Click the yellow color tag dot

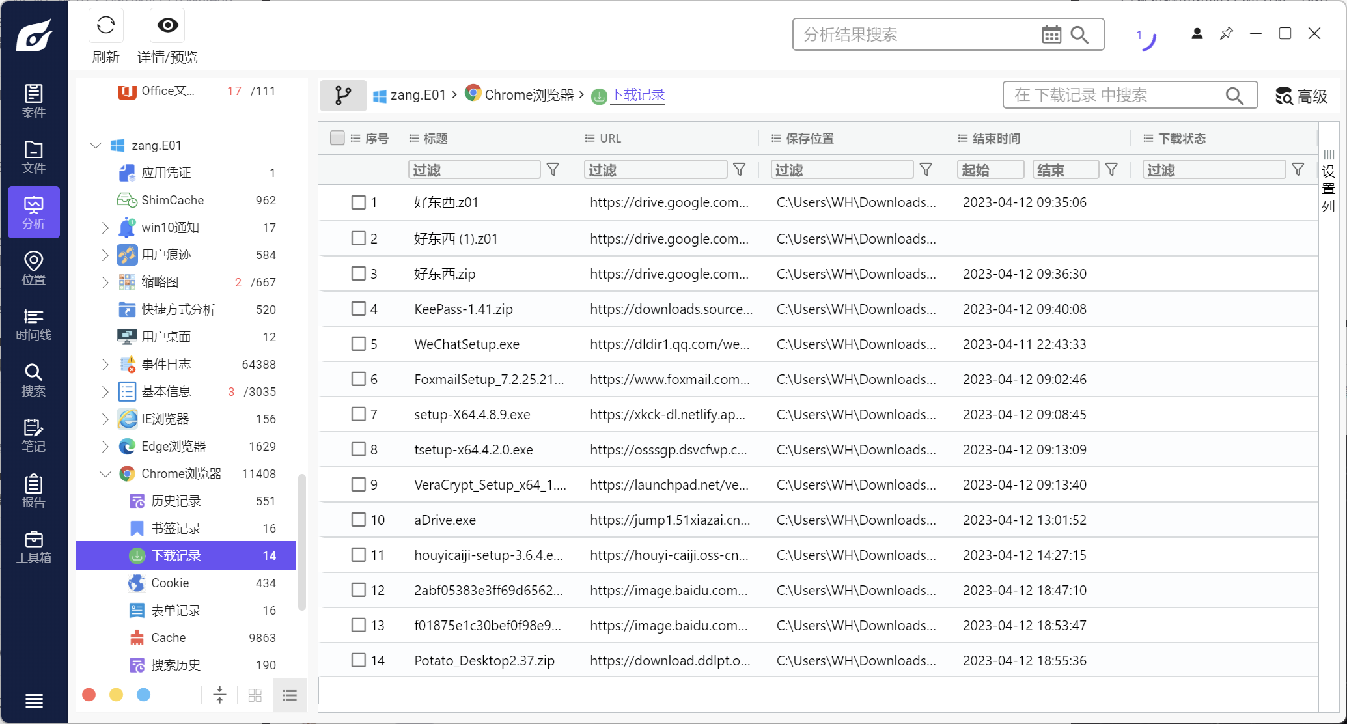[117, 695]
